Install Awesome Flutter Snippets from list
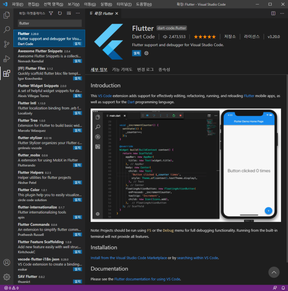This screenshot has height=291, width=288. (x=77, y=61)
